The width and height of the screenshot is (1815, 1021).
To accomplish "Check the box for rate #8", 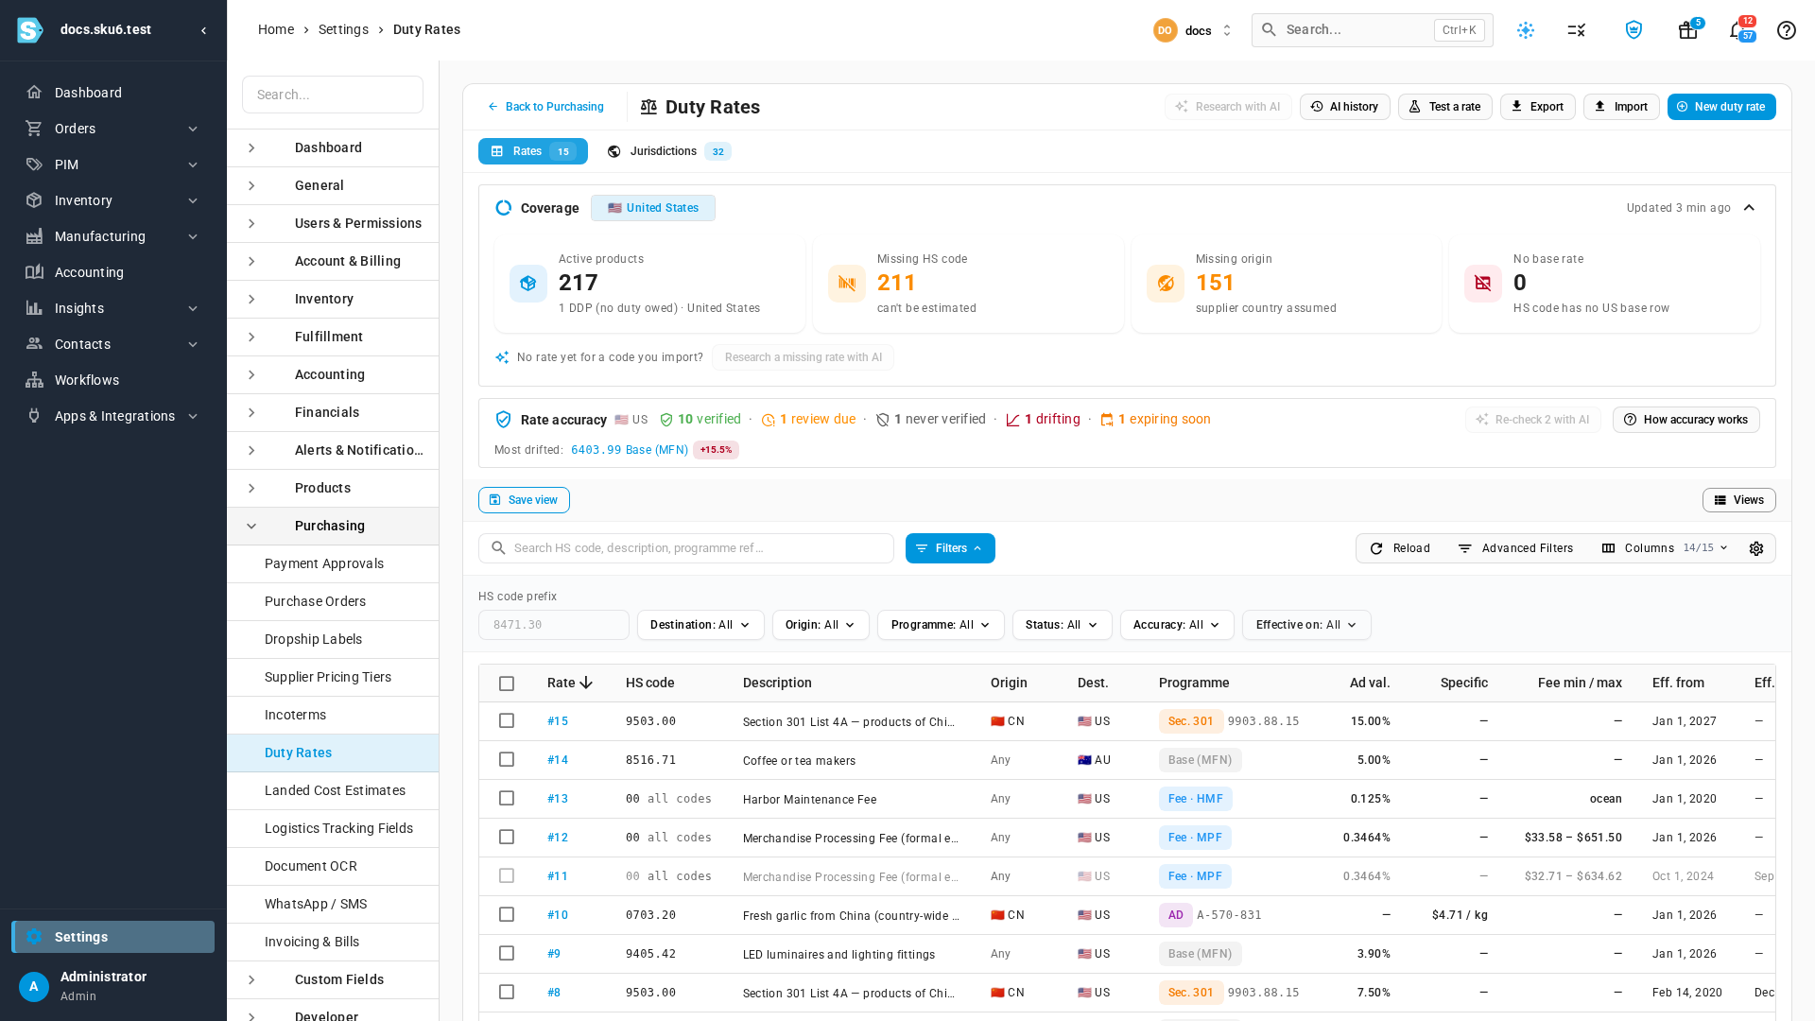I will [x=507, y=993].
